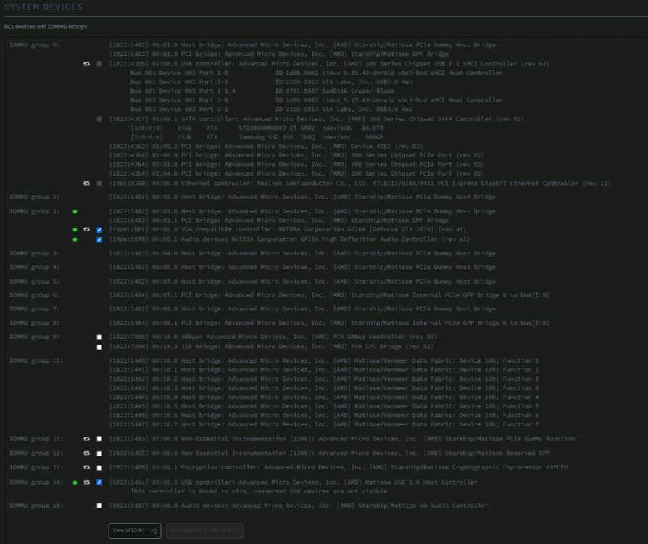Click green dot beside IOMMU group 14
Viewport: 648px width, 544px height.
(x=75, y=482)
